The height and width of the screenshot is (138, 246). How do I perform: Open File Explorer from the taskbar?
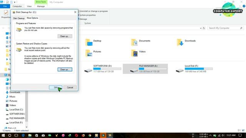click(30, 135)
